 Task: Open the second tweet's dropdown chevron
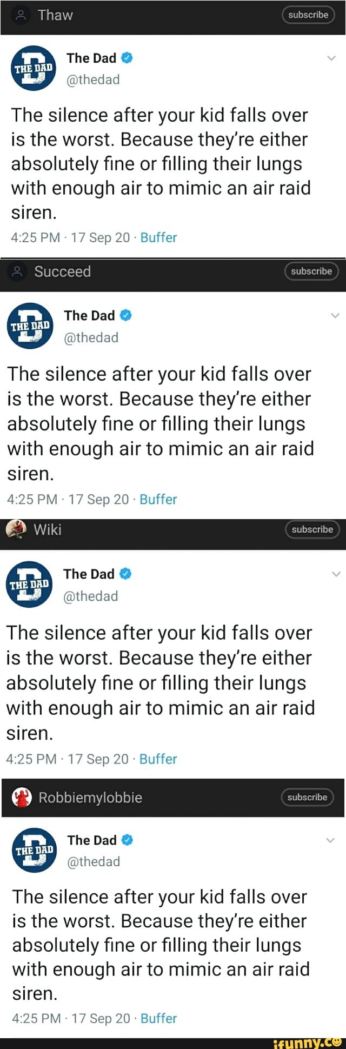click(x=335, y=316)
